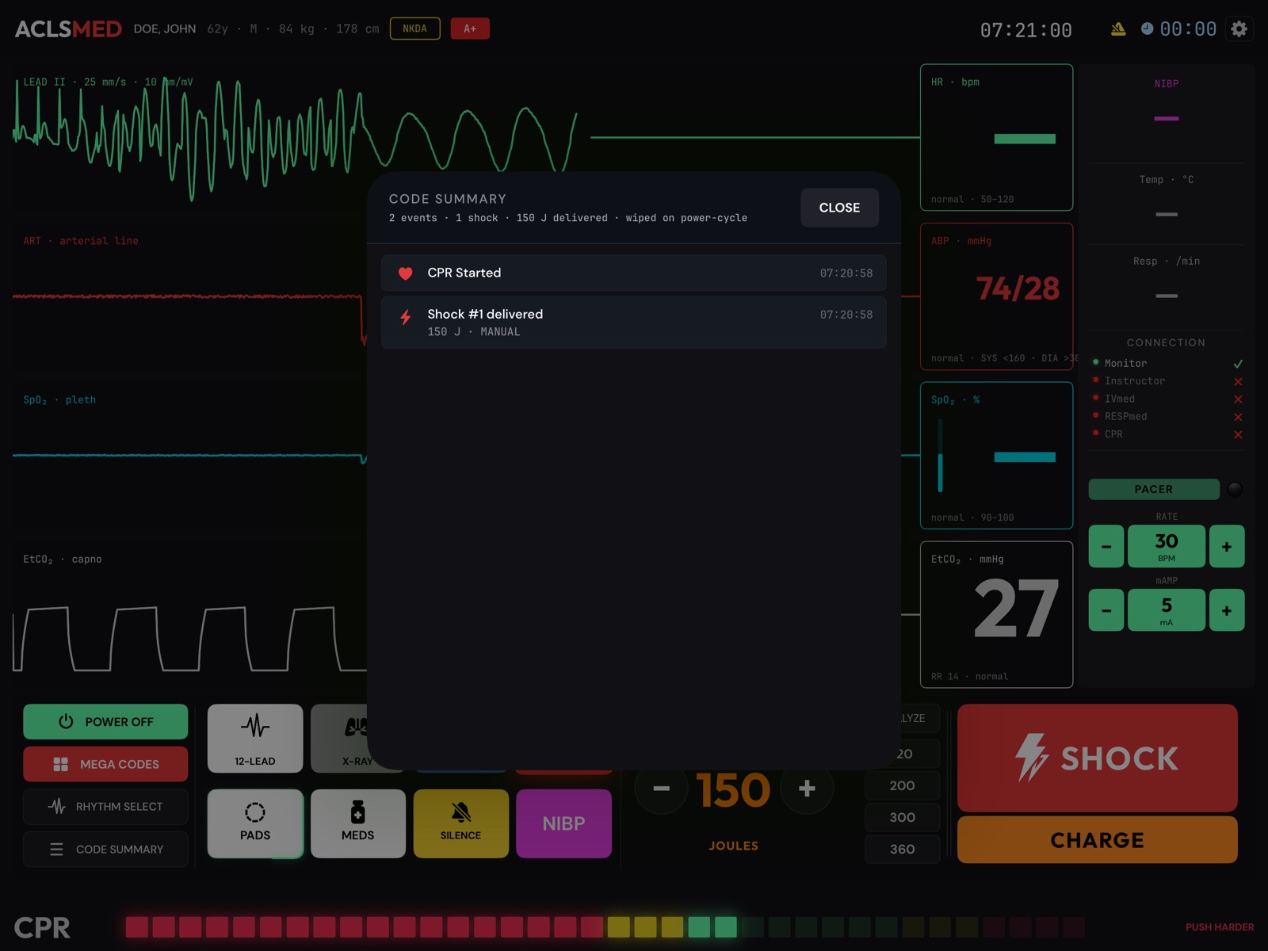
Task: Select the 300 joules preset
Action: tap(903, 817)
